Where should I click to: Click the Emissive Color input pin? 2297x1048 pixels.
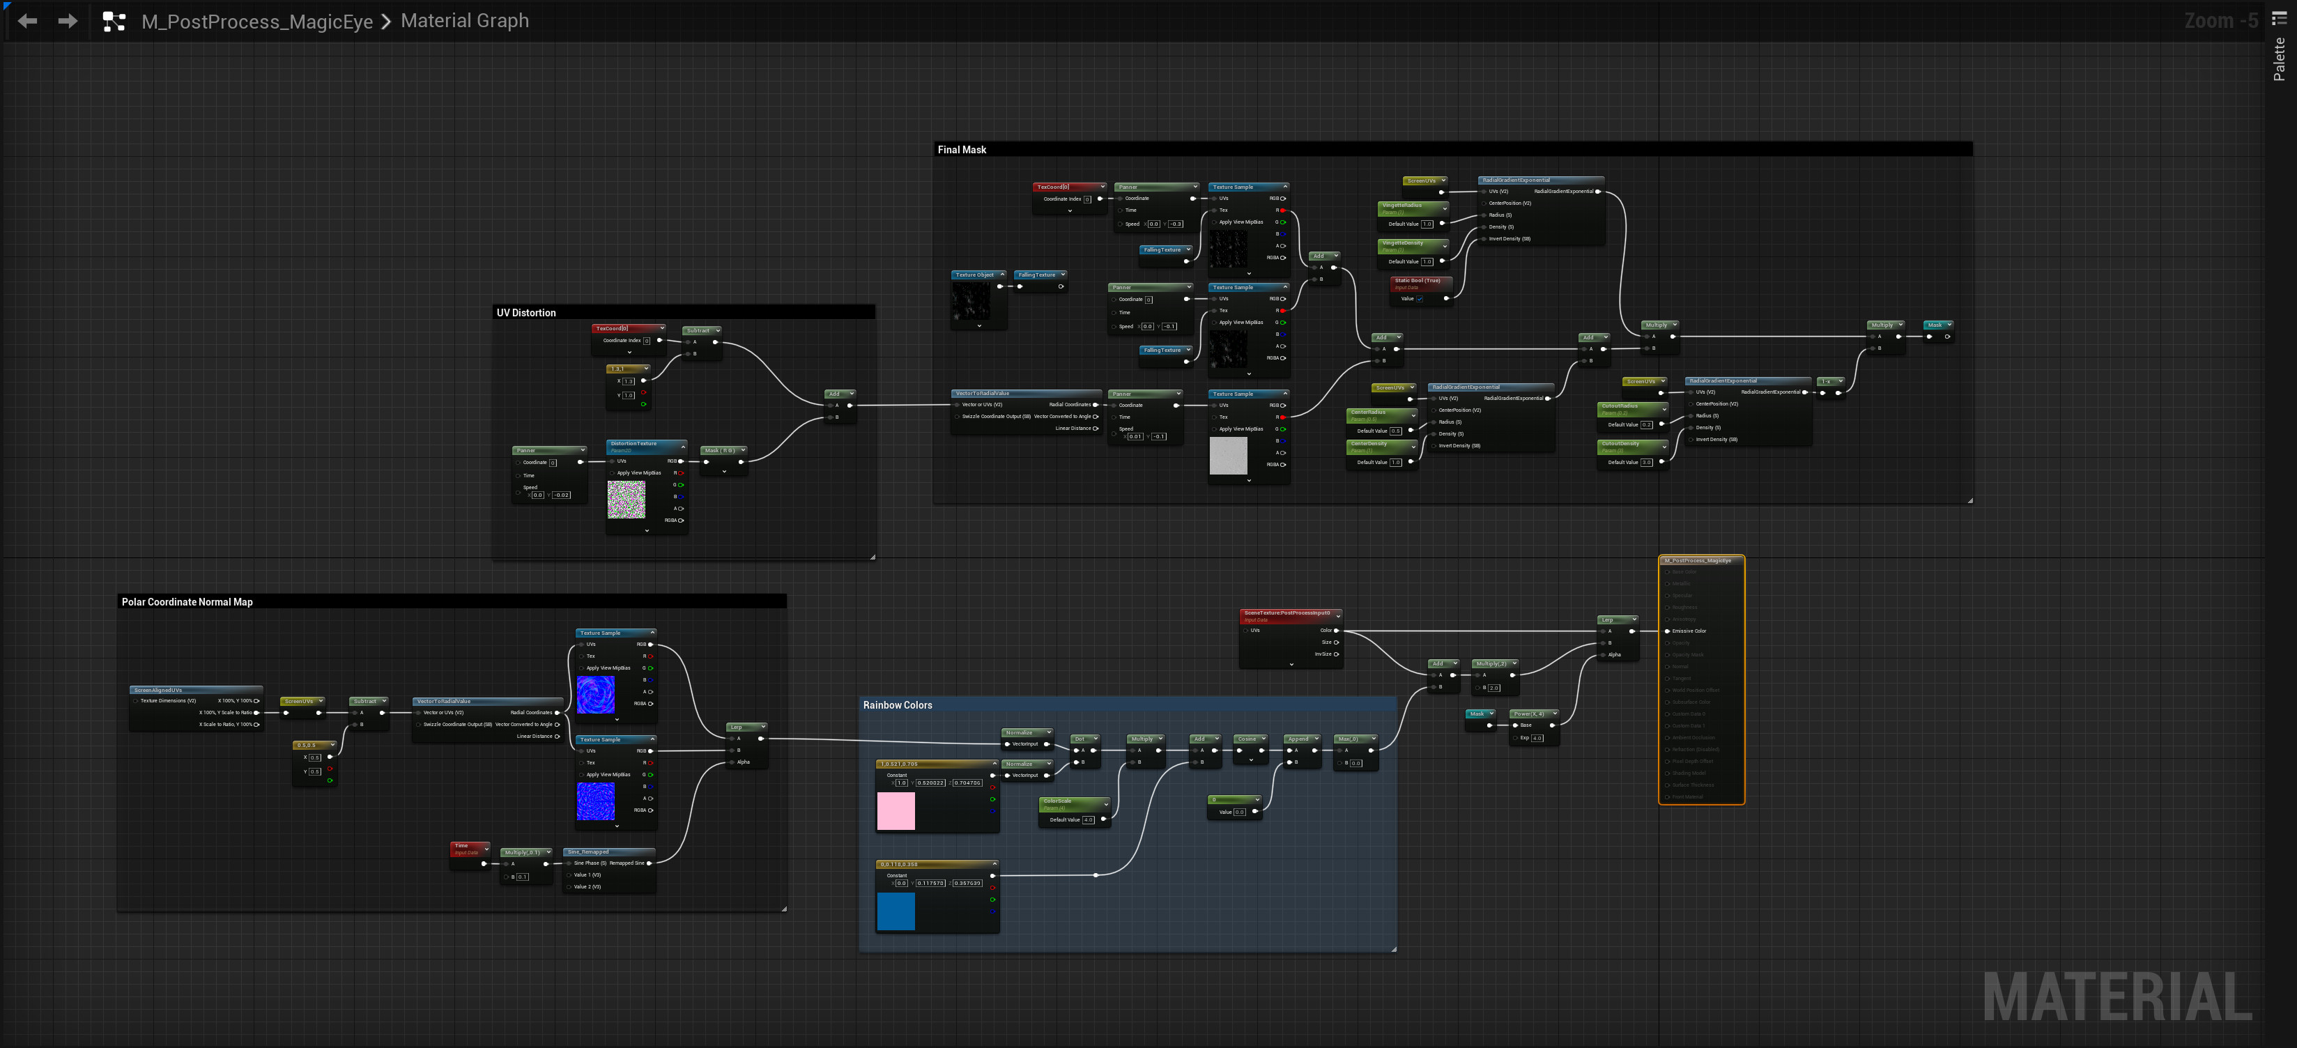tap(1666, 631)
